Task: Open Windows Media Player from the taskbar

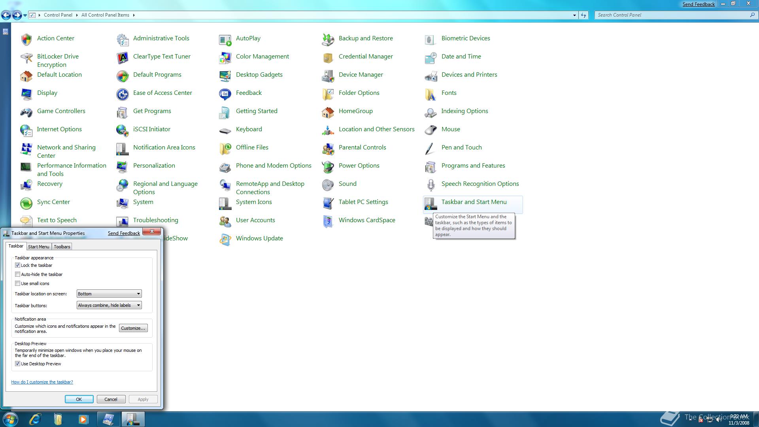Action: pos(83,419)
